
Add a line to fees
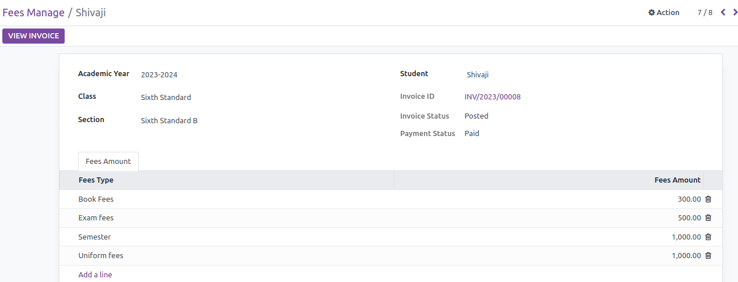click(96, 274)
